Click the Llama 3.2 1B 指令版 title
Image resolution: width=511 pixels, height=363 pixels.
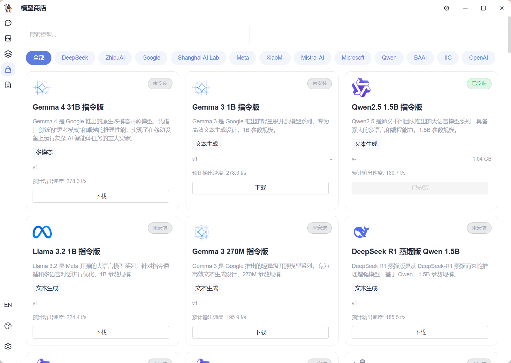tap(66, 252)
